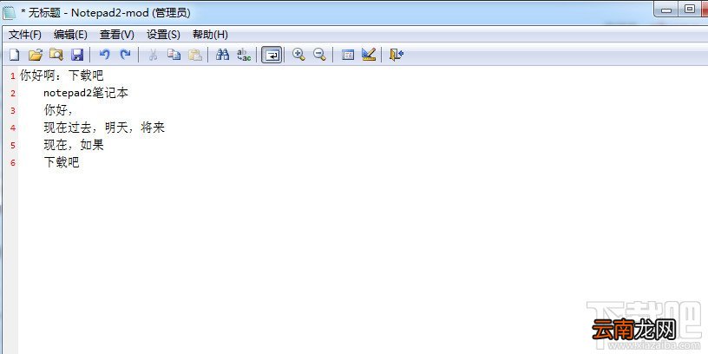
Task: Open the 设置(S) menu
Action: point(163,35)
